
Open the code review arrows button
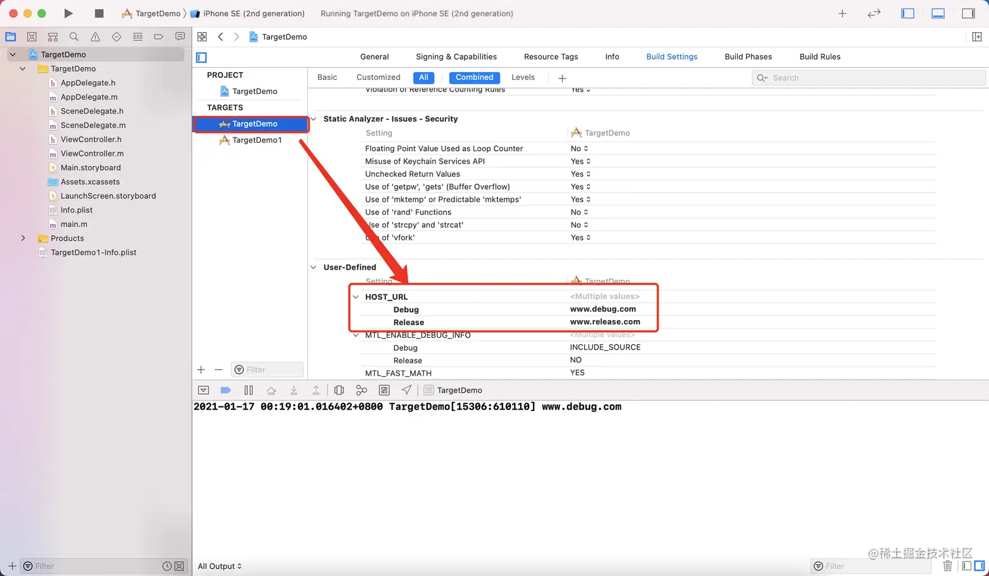point(874,13)
